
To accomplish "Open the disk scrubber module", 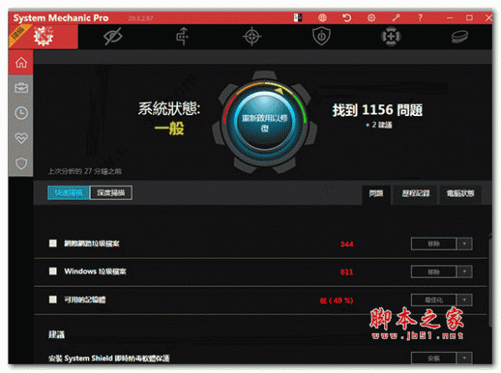I will click(460, 36).
